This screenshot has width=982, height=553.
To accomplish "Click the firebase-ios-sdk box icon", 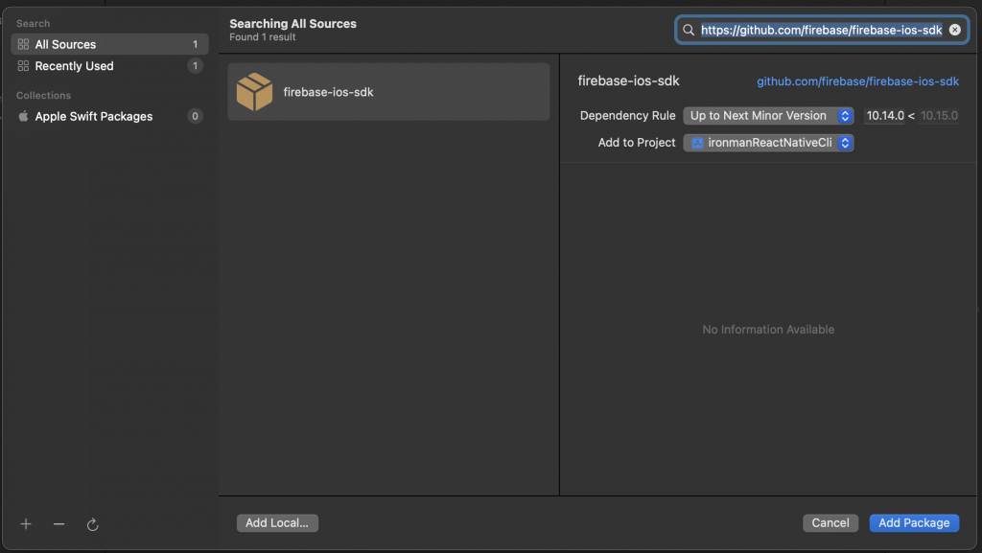I will (254, 92).
